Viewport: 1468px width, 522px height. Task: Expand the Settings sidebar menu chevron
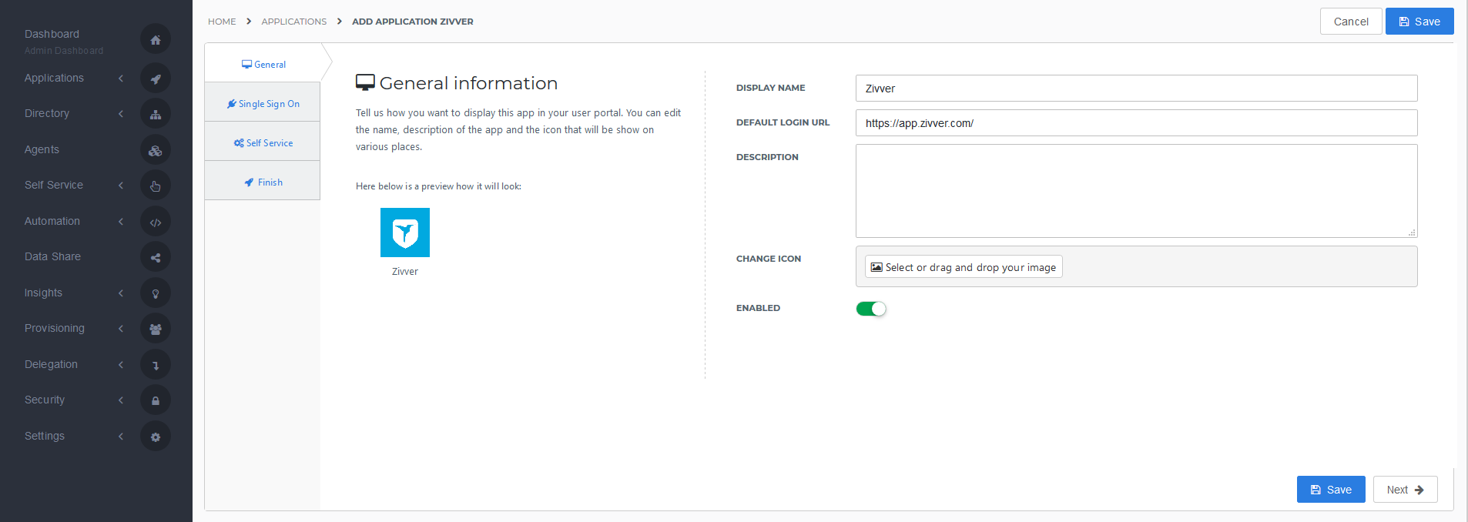click(x=121, y=437)
